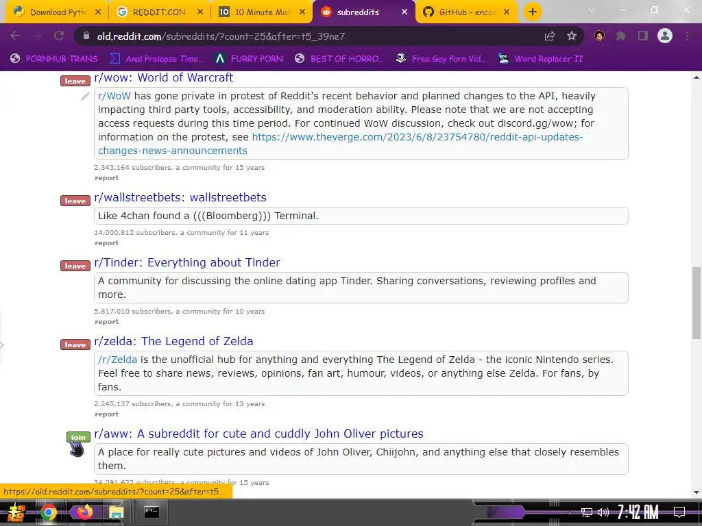This screenshot has height=526, width=702.
Task: Open the r/aww title link
Action: [258, 434]
